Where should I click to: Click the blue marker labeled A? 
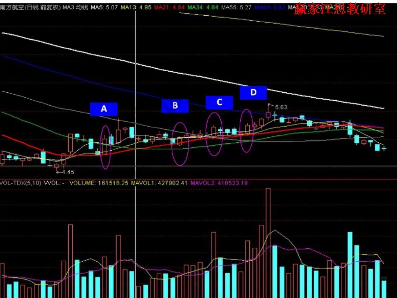tap(104, 109)
